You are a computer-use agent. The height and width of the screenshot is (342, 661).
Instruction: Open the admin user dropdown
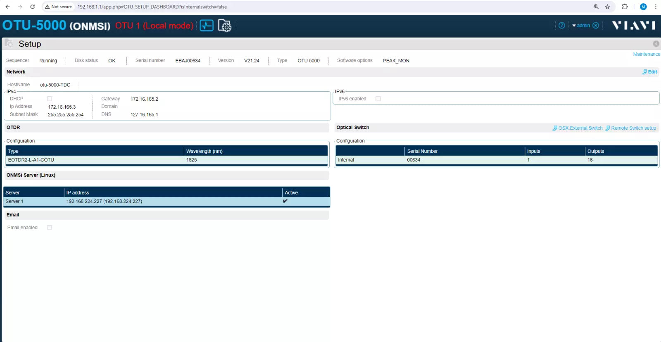tap(581, 26)
